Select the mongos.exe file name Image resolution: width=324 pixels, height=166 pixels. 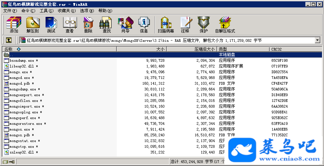[20, 130]
